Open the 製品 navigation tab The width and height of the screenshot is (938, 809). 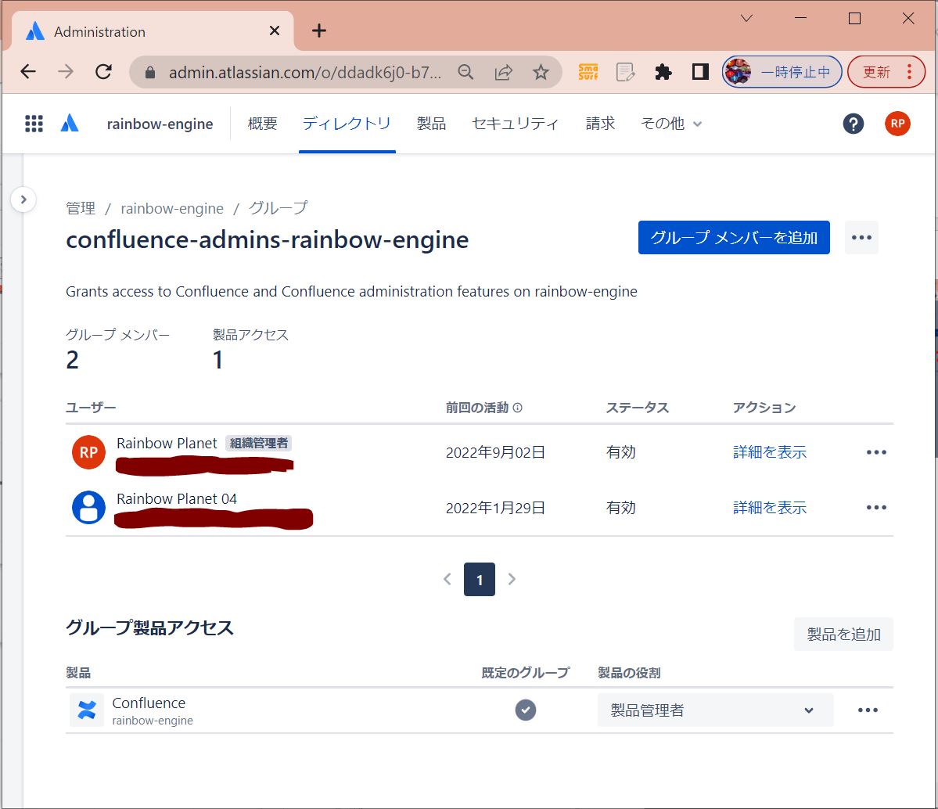431,124
